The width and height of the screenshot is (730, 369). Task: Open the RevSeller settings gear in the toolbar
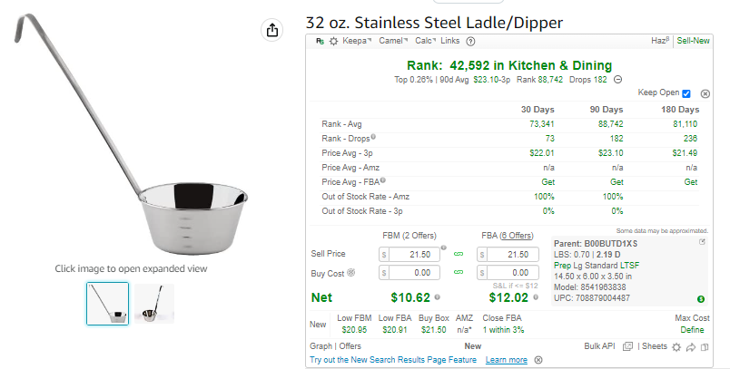coord(333,41)
